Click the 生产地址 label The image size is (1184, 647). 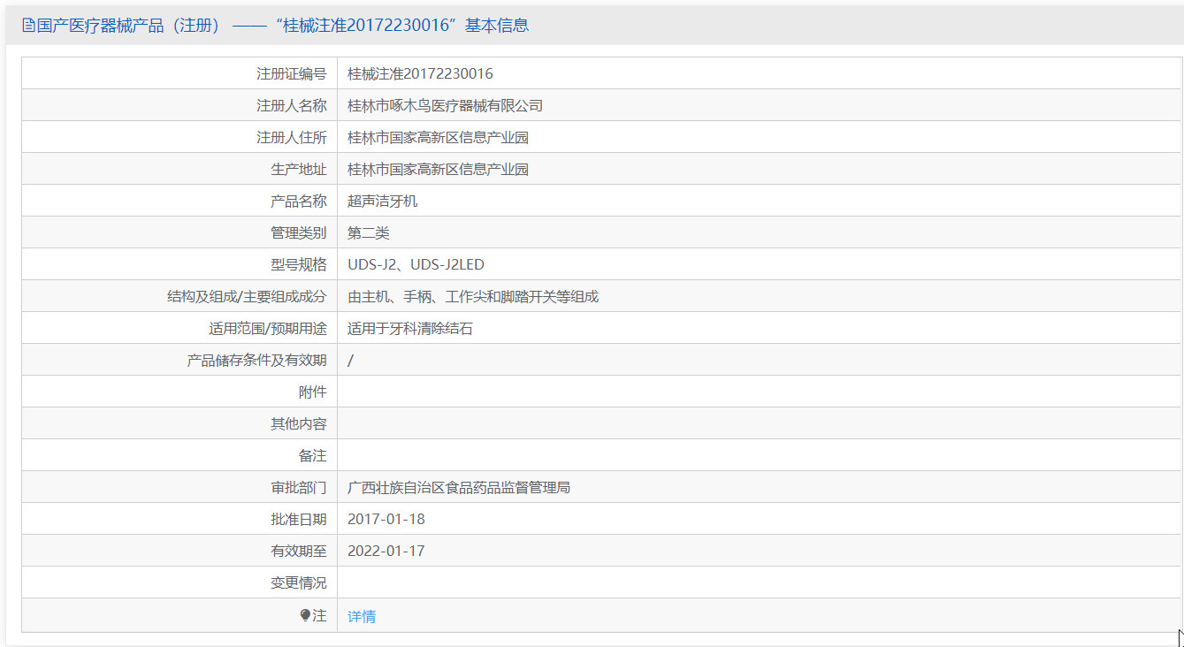point(298,169)
